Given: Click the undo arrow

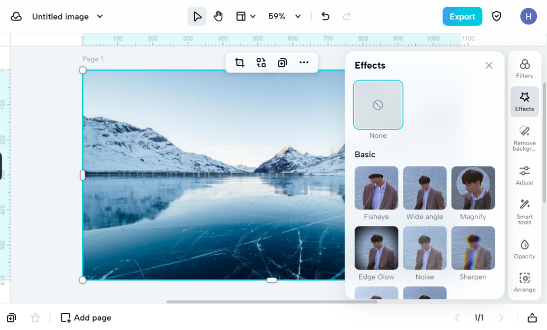Looking at the screenshot, I should tap(326, 17).
